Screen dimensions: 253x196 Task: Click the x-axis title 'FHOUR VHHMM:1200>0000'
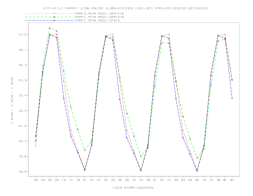point(133,188)
